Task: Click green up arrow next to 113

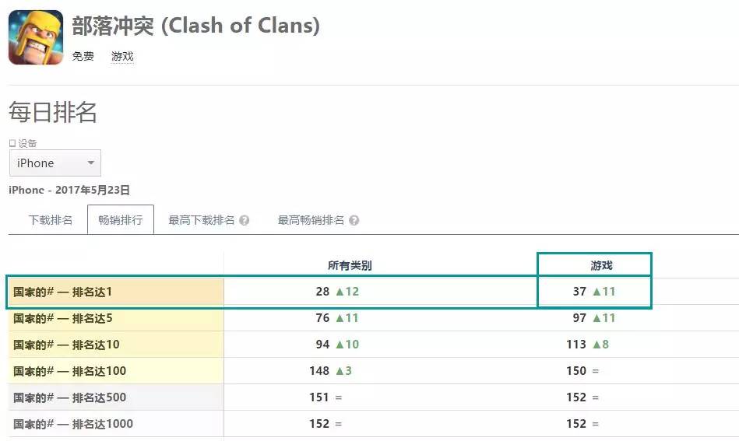Action: click(x=596, y=345)
